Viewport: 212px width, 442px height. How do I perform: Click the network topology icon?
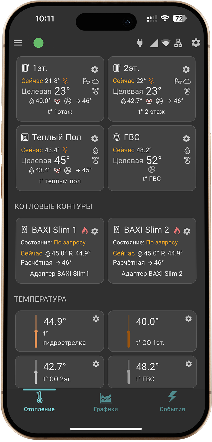(x=178, y=43)
